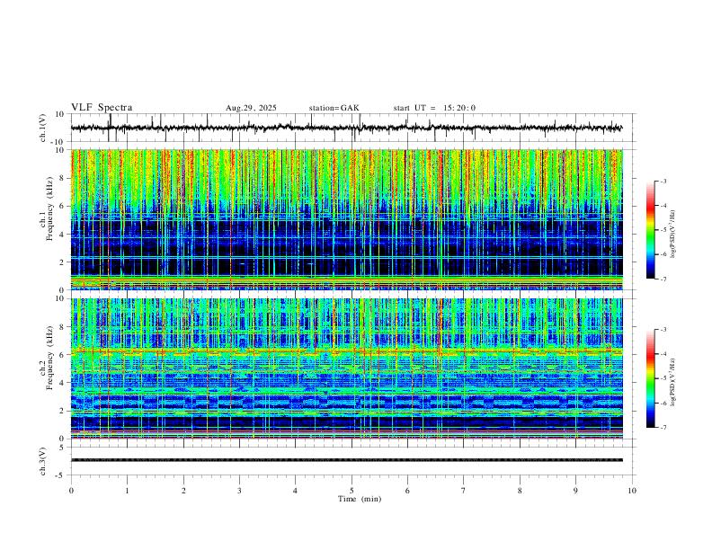The height and width of the screenshot is (550, 712).
Task: Click inside the ch.1 spectrogram panel
Action: (347, 219)
